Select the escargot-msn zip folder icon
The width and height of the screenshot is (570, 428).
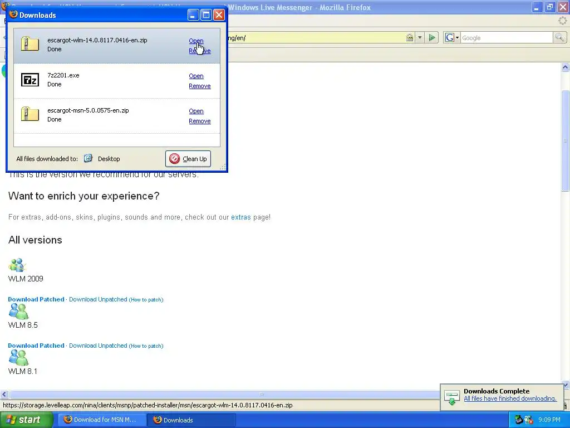(x=30, y=114)
